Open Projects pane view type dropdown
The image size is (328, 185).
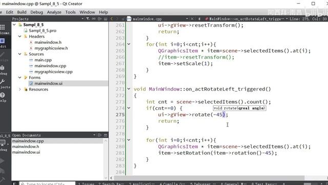tap(83, 19)
